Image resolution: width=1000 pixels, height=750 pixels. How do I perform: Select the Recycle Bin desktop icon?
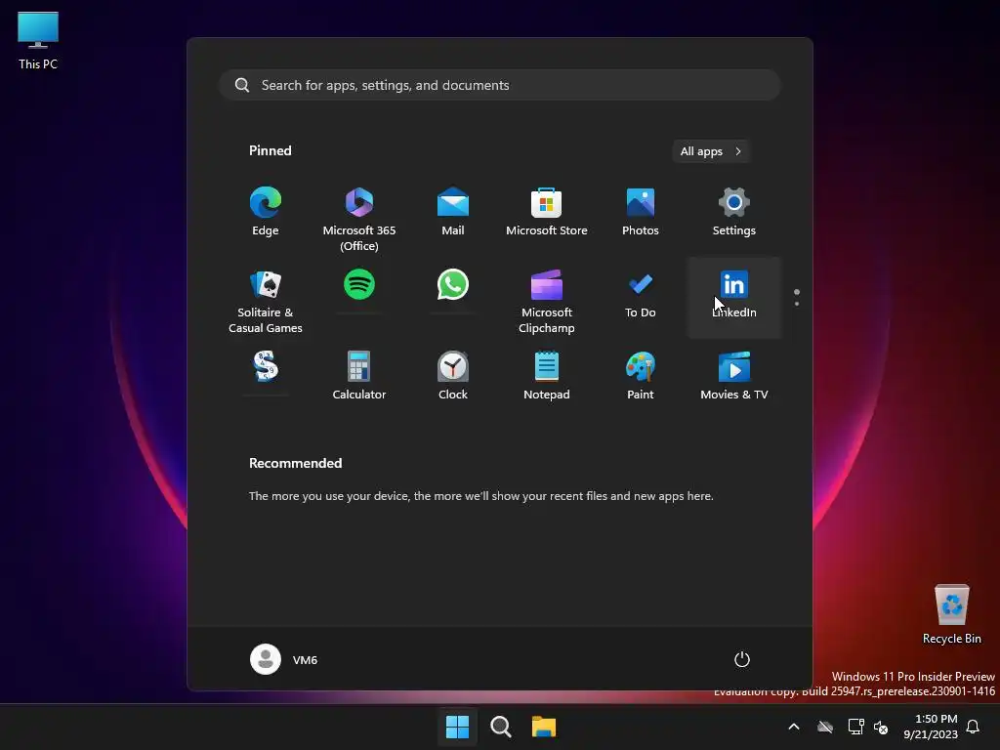[951, 615]
